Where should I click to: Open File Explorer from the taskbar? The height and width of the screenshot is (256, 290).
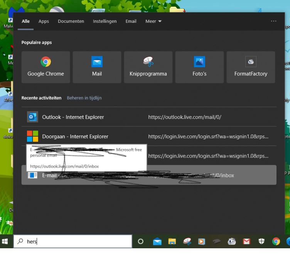coord(172,242)
